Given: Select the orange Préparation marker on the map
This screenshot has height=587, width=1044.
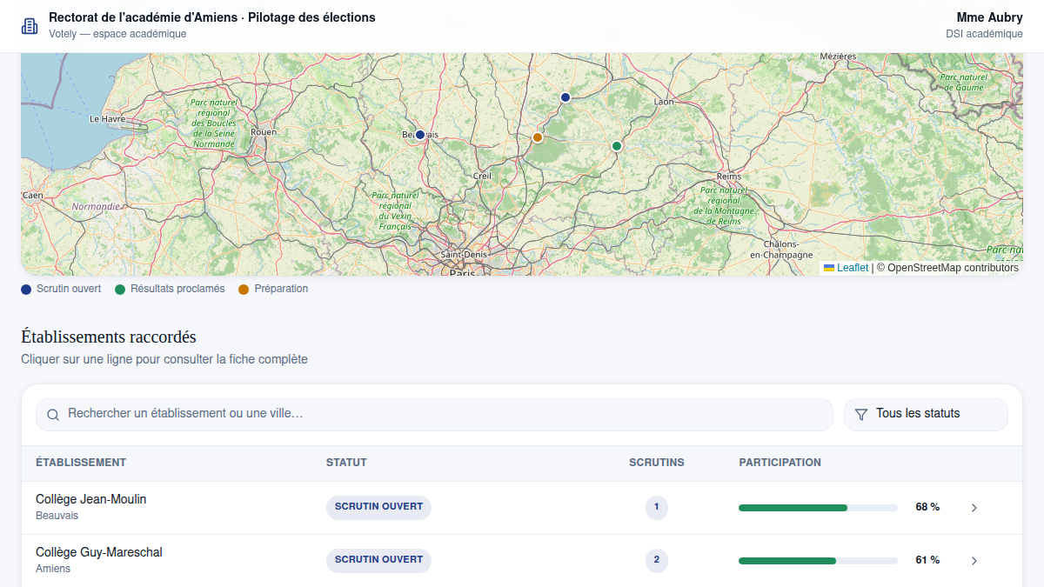Looking at the screenshot, I should [x=538, y=137].
